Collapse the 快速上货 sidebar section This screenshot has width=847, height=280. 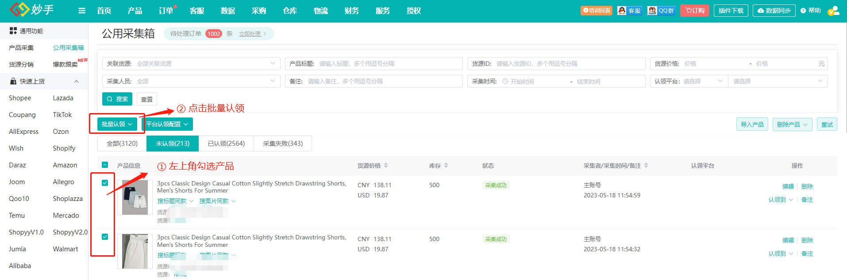[76, 81]
